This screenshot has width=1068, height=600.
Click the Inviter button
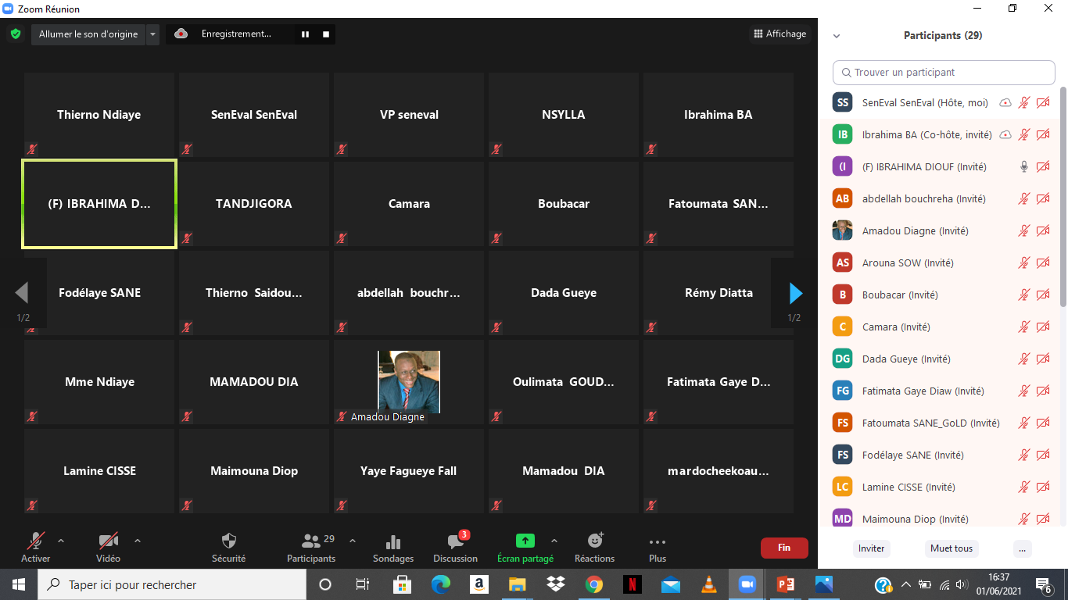(871, 548)
